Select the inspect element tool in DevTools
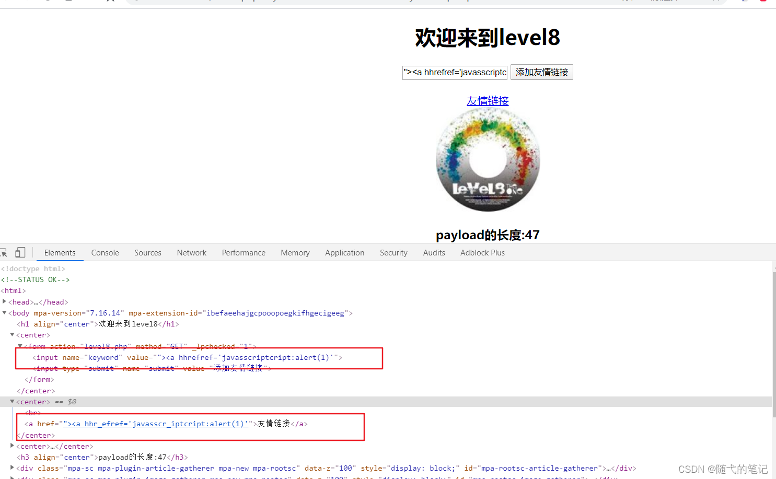This screenshot has height=479, width=776. click(x=5, y=252)
